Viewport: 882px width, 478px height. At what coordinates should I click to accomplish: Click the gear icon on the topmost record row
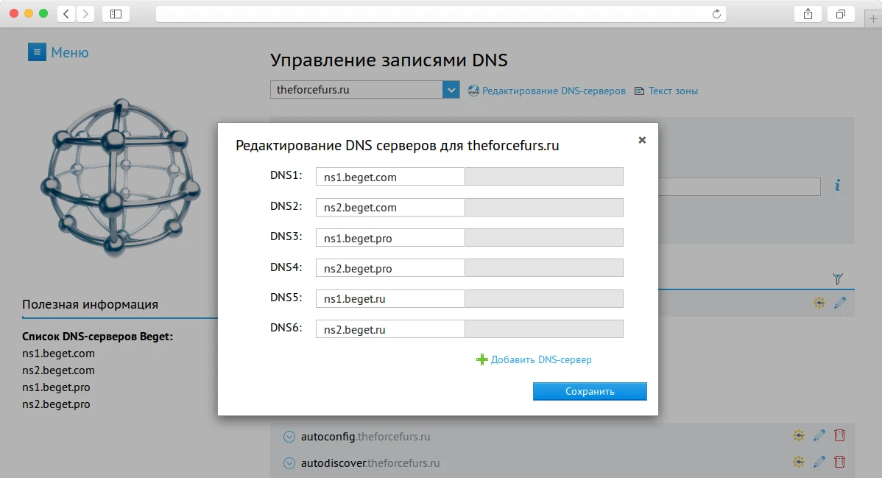pos(819,302)
